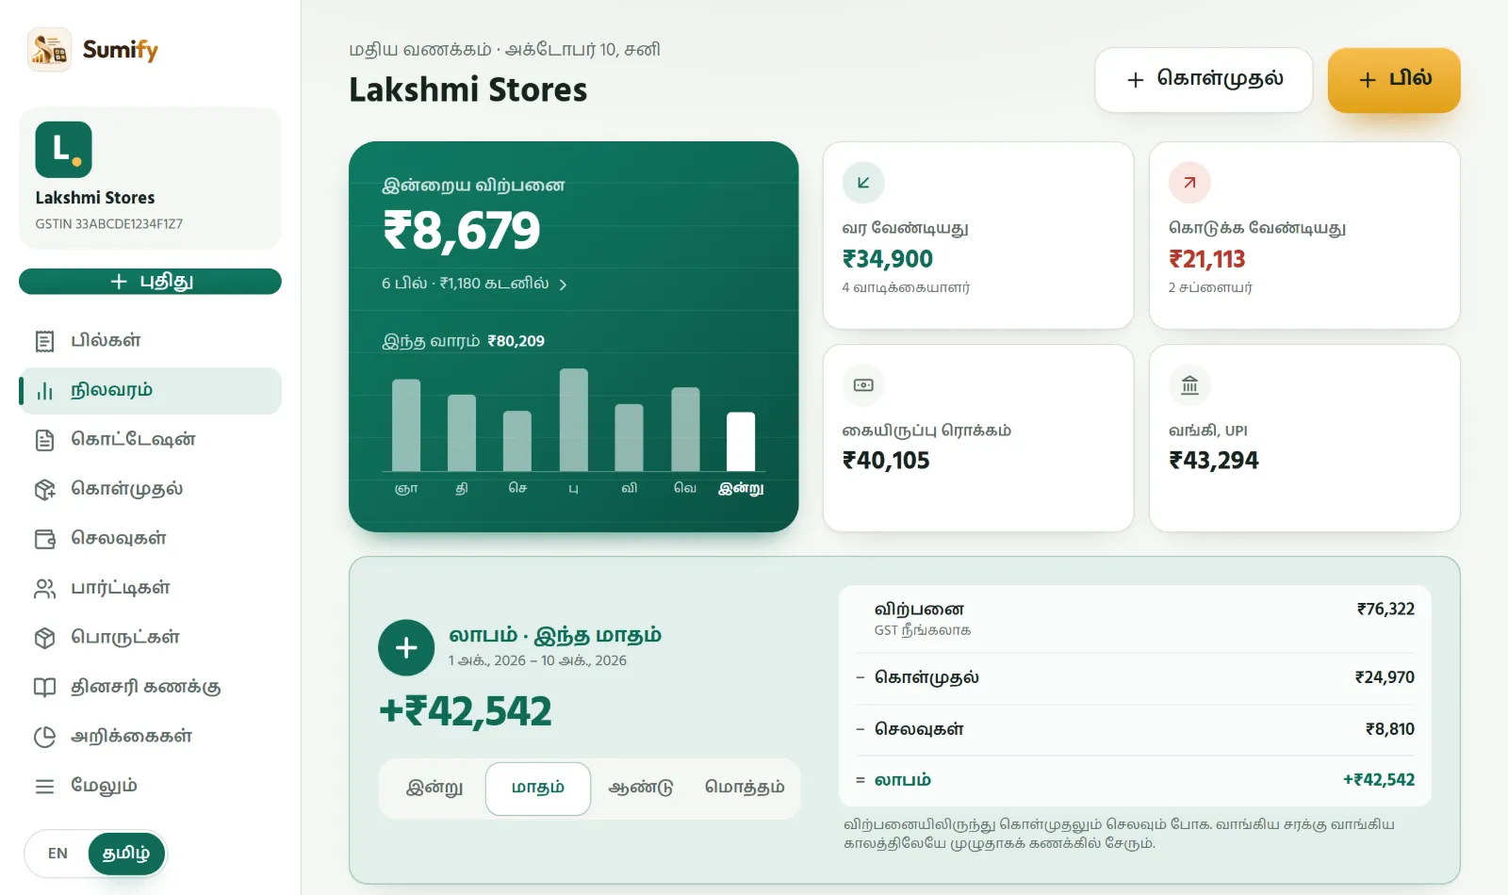The width and height of the screenshot is (1508, 895).
Task: Click ₹43,294 bank UPI value
Action: 1214,461
